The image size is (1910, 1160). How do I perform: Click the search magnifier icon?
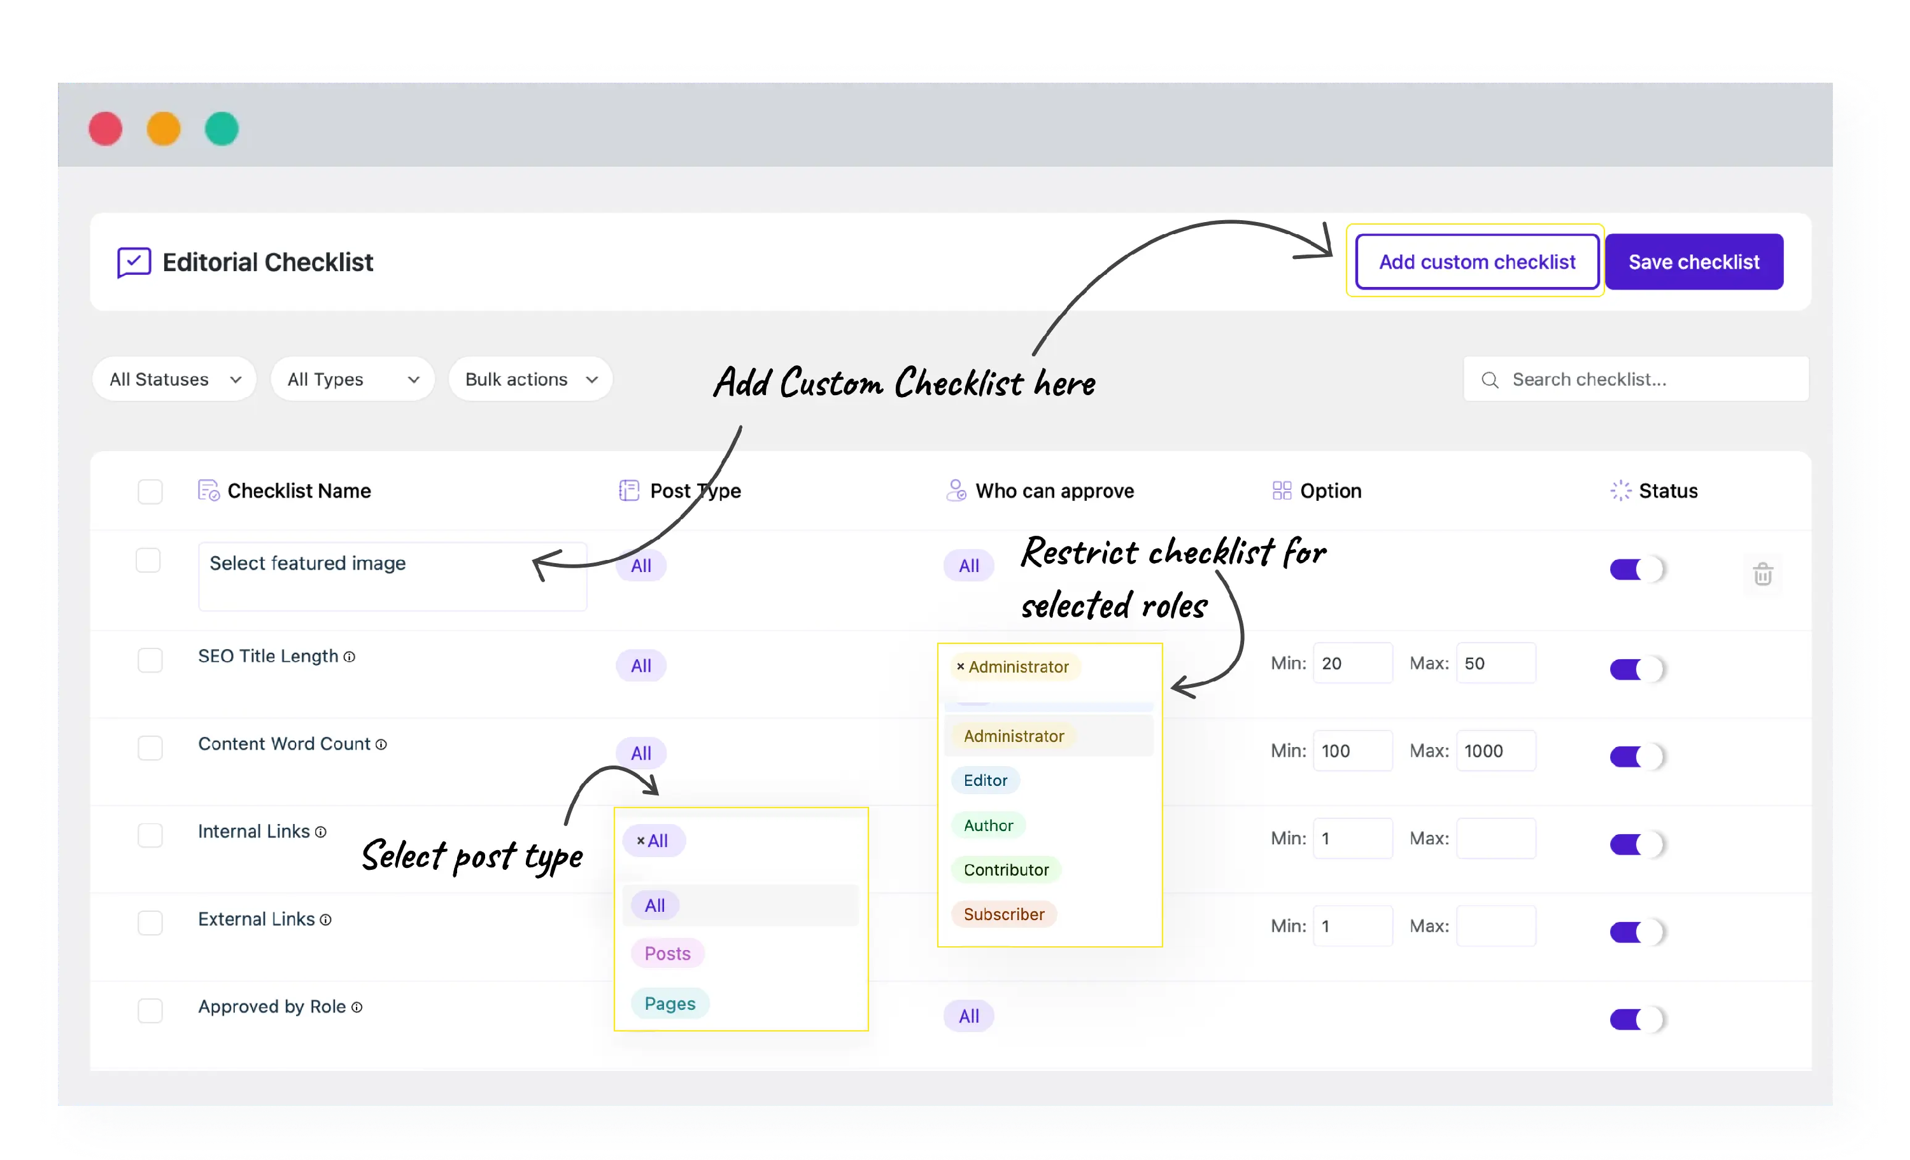click(x=1489, y=380)
